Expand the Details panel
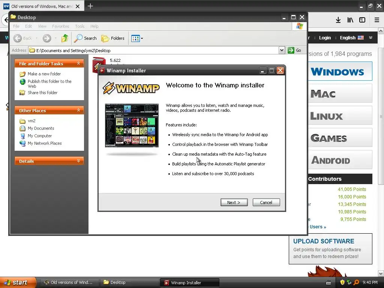This screenshot has height=288, width=384. coord(78,161)
